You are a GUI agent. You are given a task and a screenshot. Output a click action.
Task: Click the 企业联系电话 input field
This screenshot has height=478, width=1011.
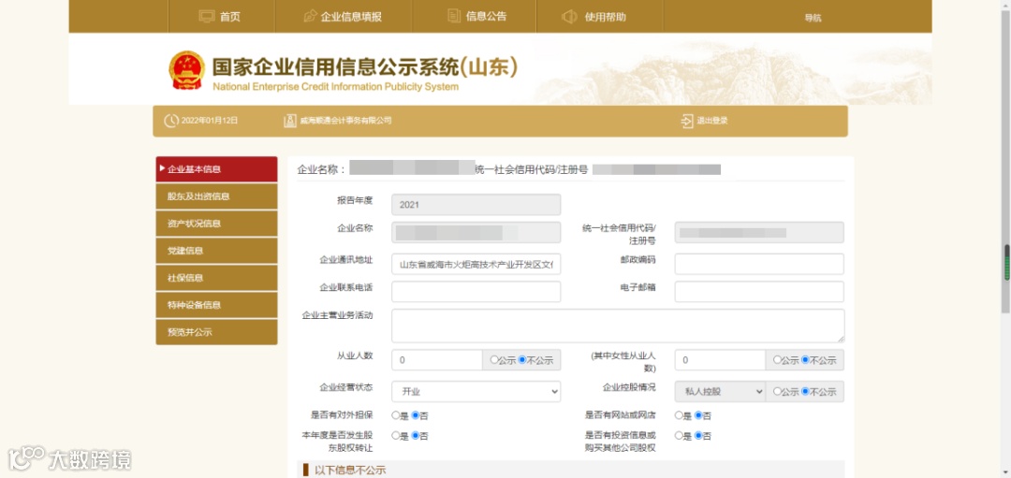pyautogui.click(x=476, y=292)
